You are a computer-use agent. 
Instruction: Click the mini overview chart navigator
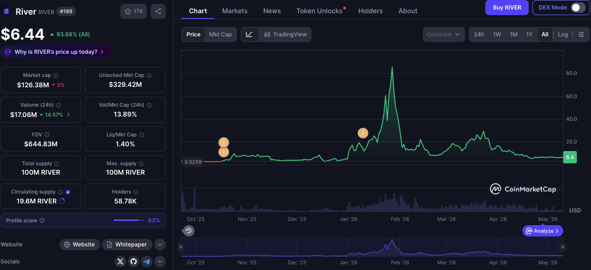(x=371, y=247)
